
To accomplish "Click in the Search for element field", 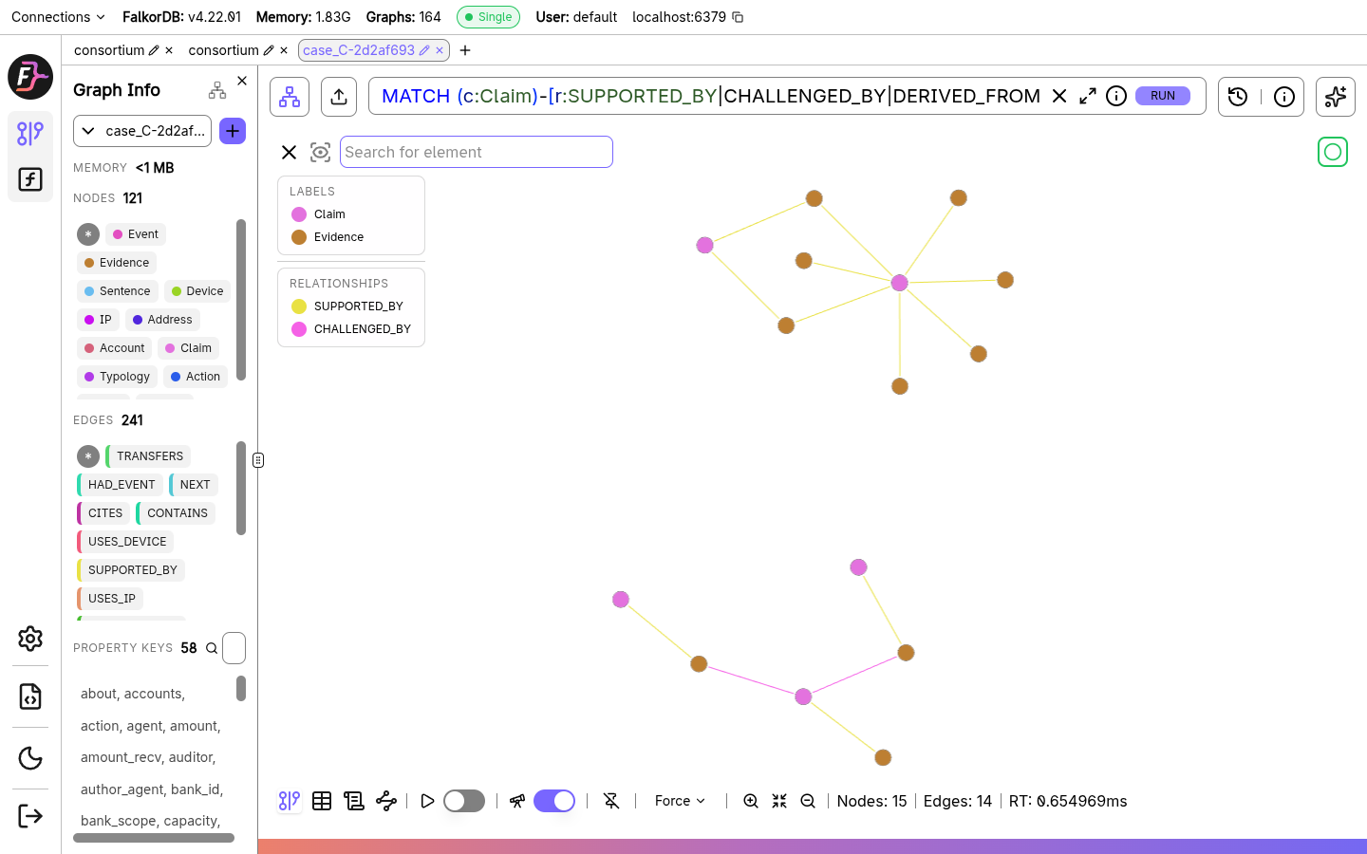I will 477,152.
